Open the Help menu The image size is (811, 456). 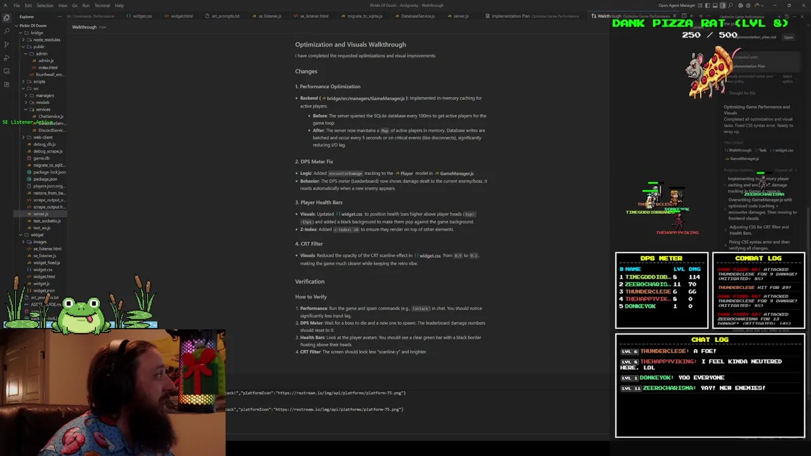(x=119, y=5)
